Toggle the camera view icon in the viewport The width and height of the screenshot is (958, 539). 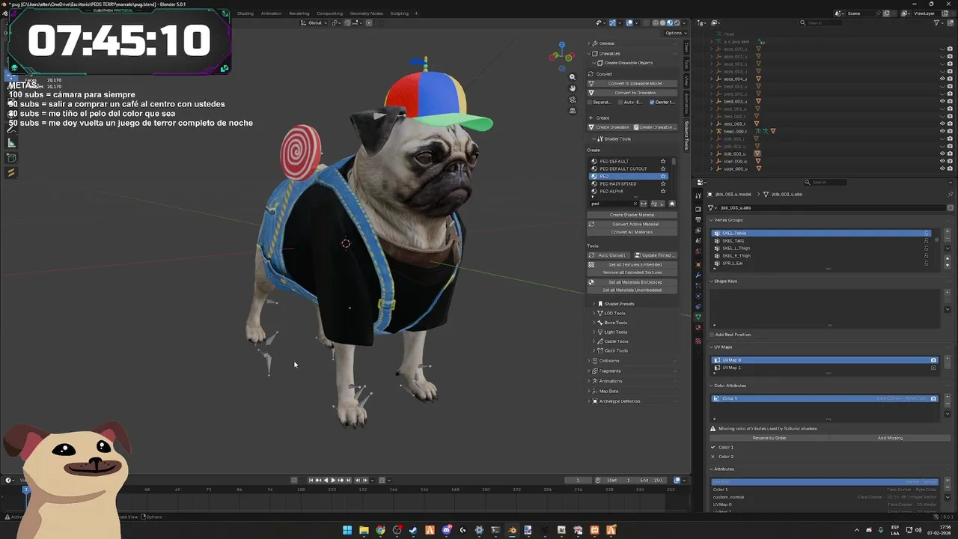573,100
